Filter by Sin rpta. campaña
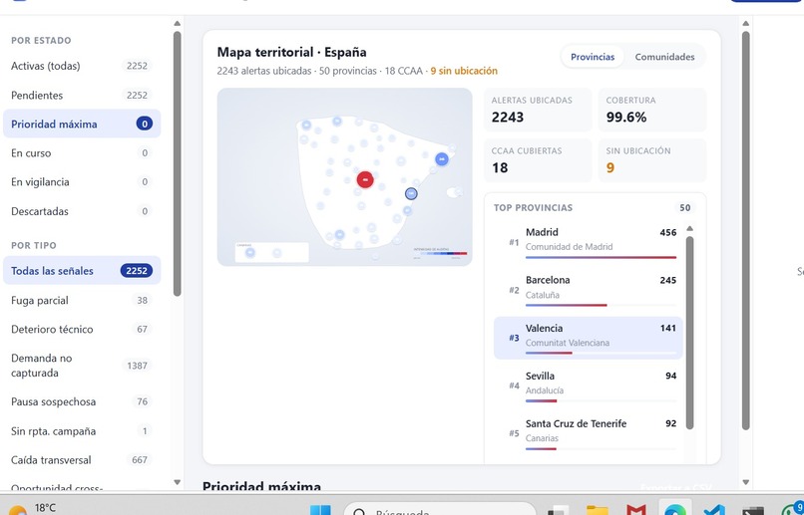Image resolution: width=804 pixels, height=515 pixels. tap(82, 431)
